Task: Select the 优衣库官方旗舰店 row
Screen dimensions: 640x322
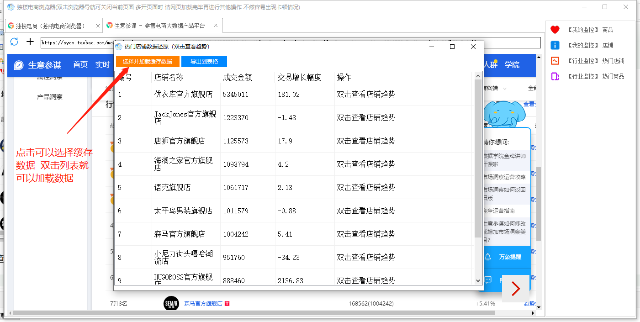Action: click(x=183, y=95)
